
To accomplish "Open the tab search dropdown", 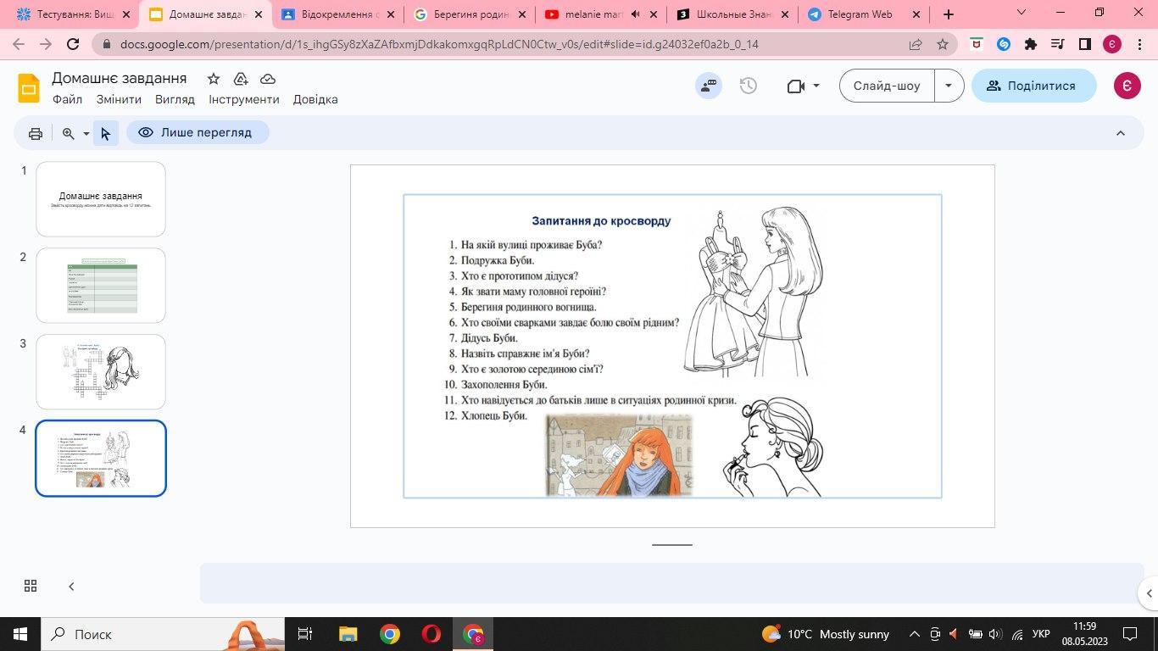I will click(1022, 13).
